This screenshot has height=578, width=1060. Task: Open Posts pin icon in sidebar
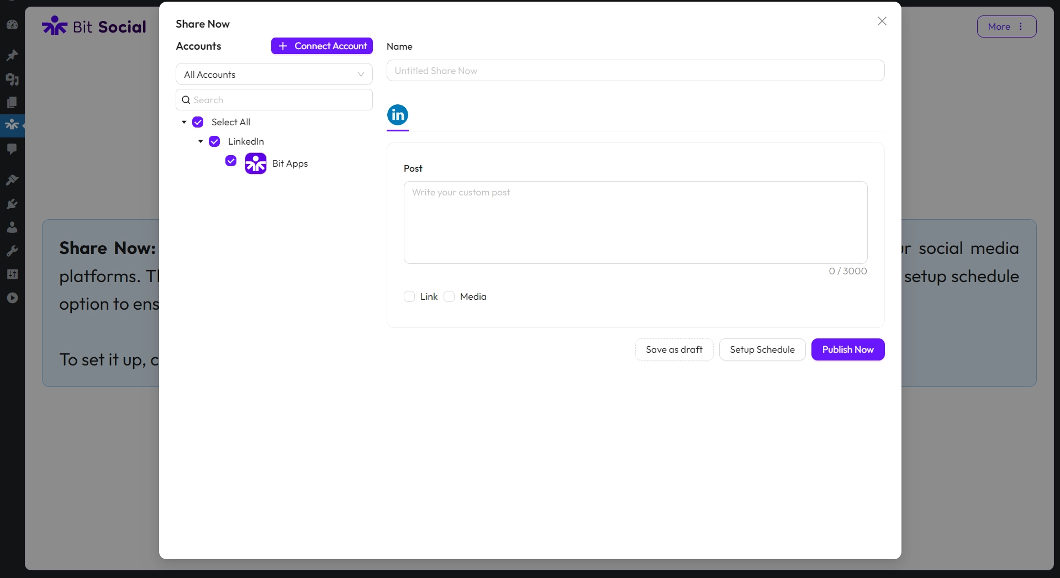(x=12, y=55)
